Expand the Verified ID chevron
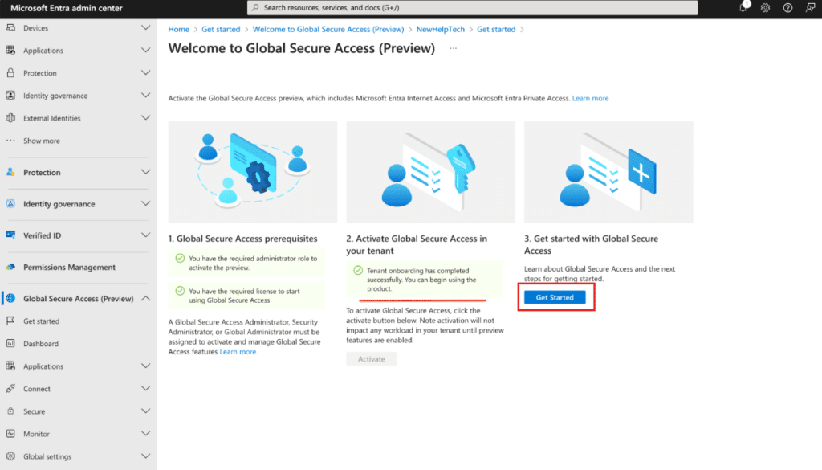This screenshot has width=822, height=470. click(x=146, y=235)
